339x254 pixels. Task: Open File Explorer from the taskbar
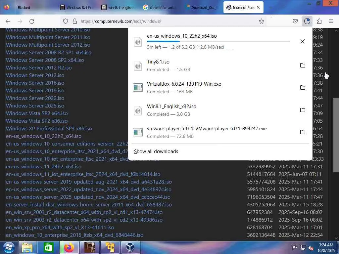[27, 247]
